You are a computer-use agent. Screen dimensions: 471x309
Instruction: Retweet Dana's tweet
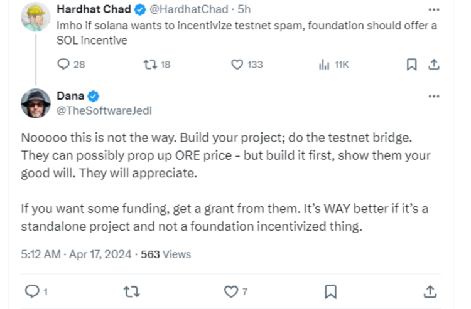(131, 290)
